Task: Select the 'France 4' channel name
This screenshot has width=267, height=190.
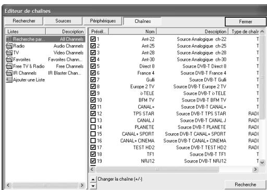Action: click(146, 73)
